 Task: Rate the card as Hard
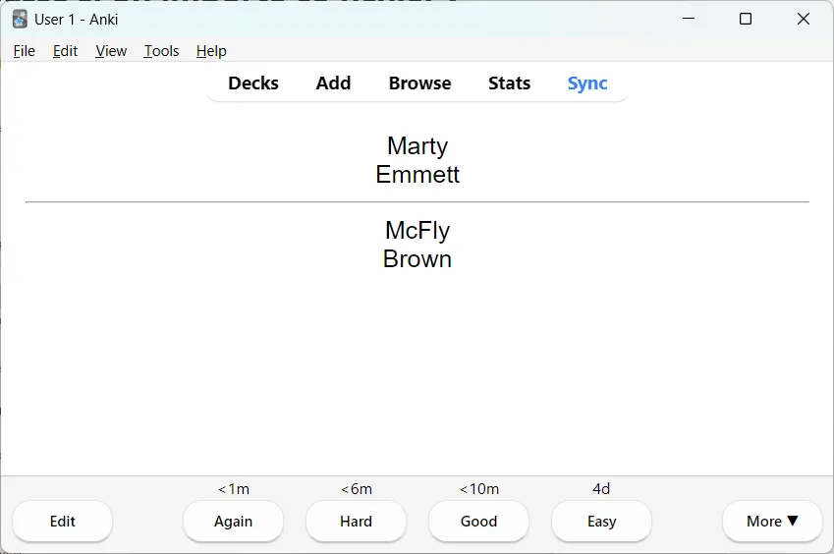pos(356,521)
